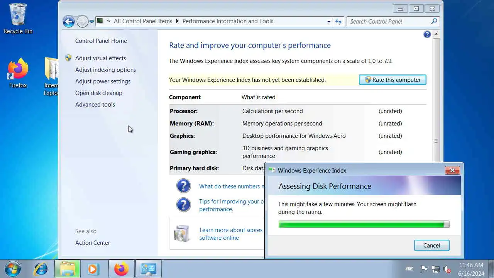
Task: Click the Control Panel icon in address bar
Action: (x=100, y=21)
